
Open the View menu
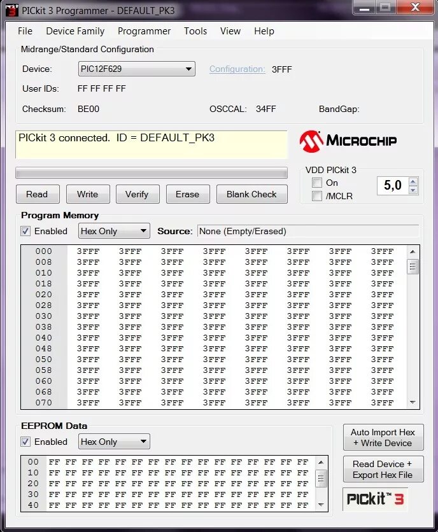point(230,31)
